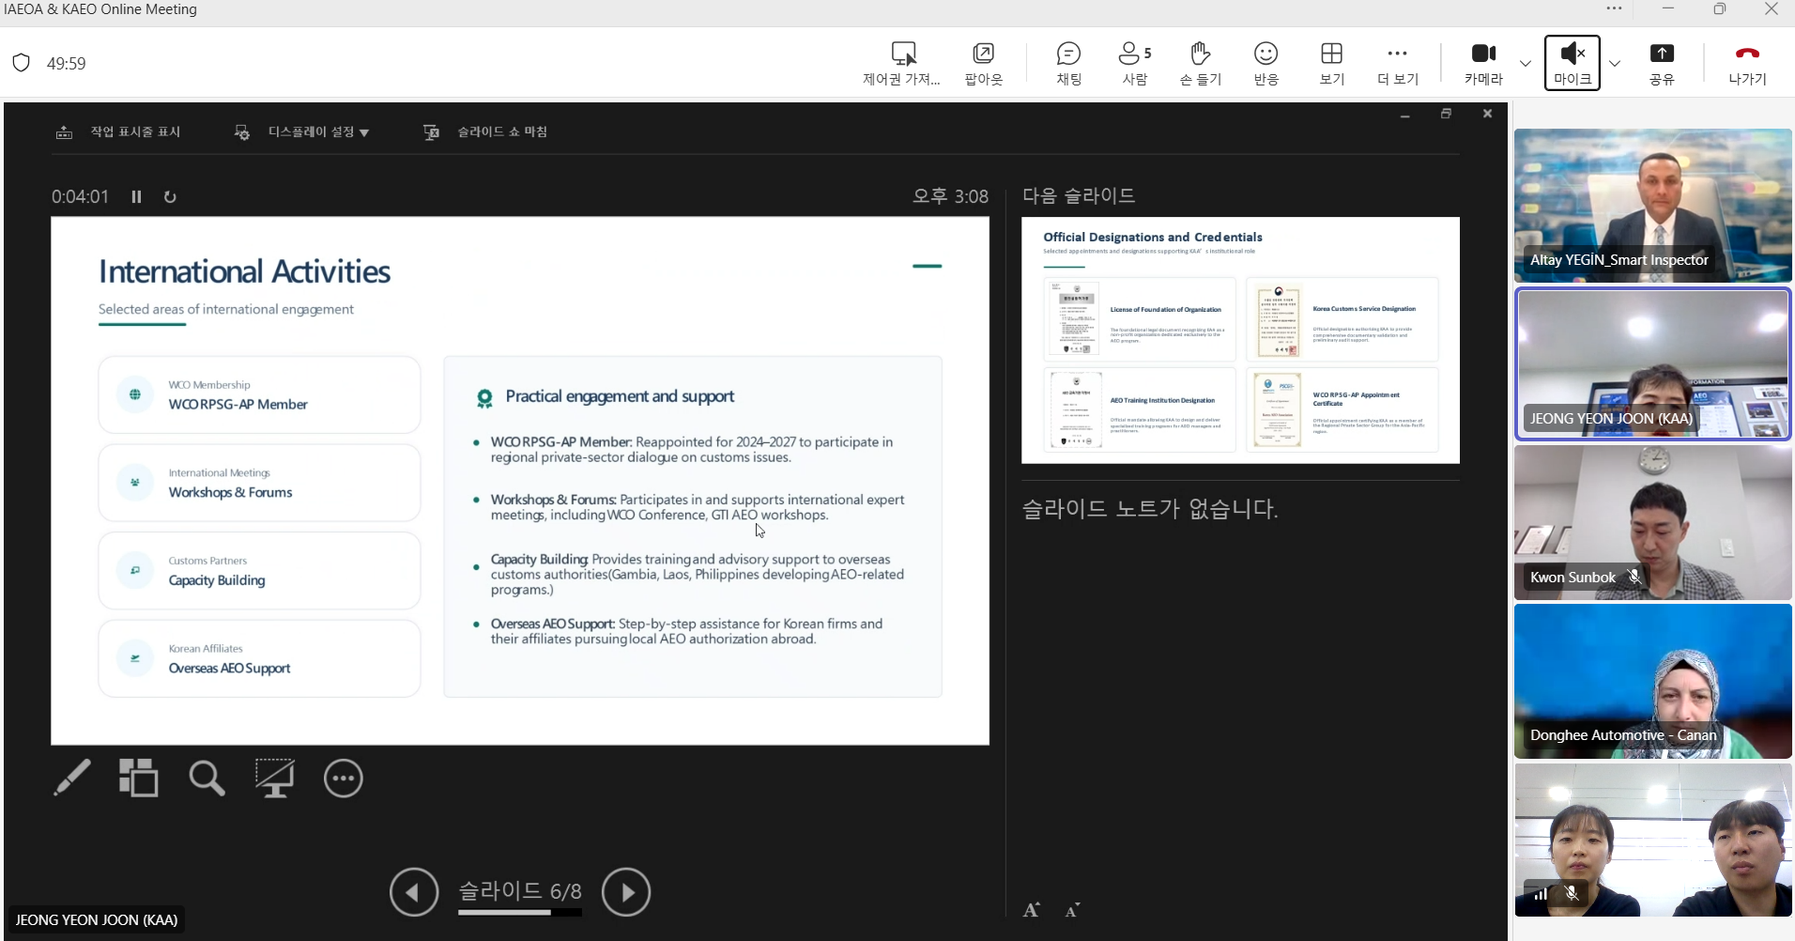Screen dimensions: 1795x941
Task: Click Practical engagement and support heading
Action: pos(620,396)
